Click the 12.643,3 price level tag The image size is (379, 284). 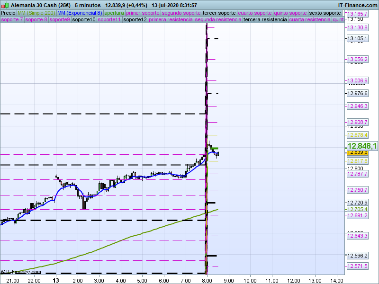[357, 236]
